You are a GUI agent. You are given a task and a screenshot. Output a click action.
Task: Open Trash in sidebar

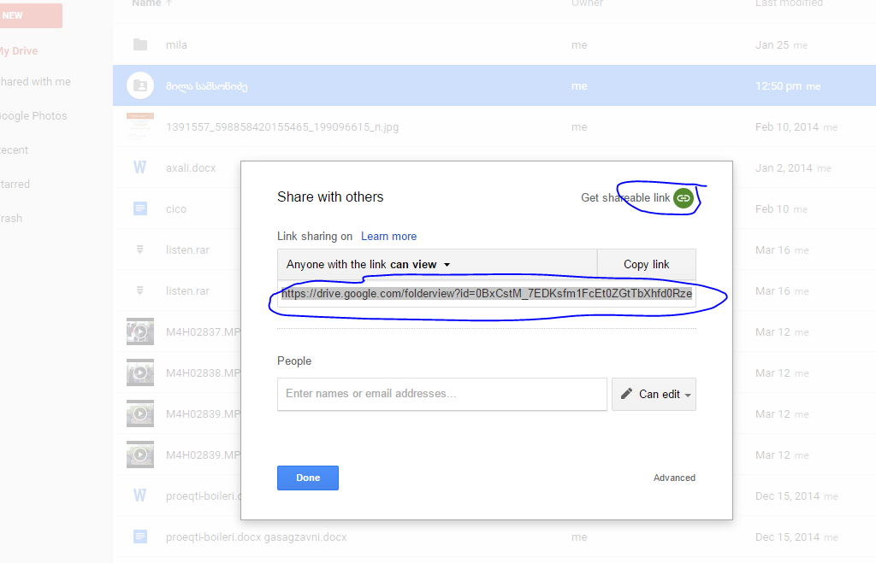11,218
